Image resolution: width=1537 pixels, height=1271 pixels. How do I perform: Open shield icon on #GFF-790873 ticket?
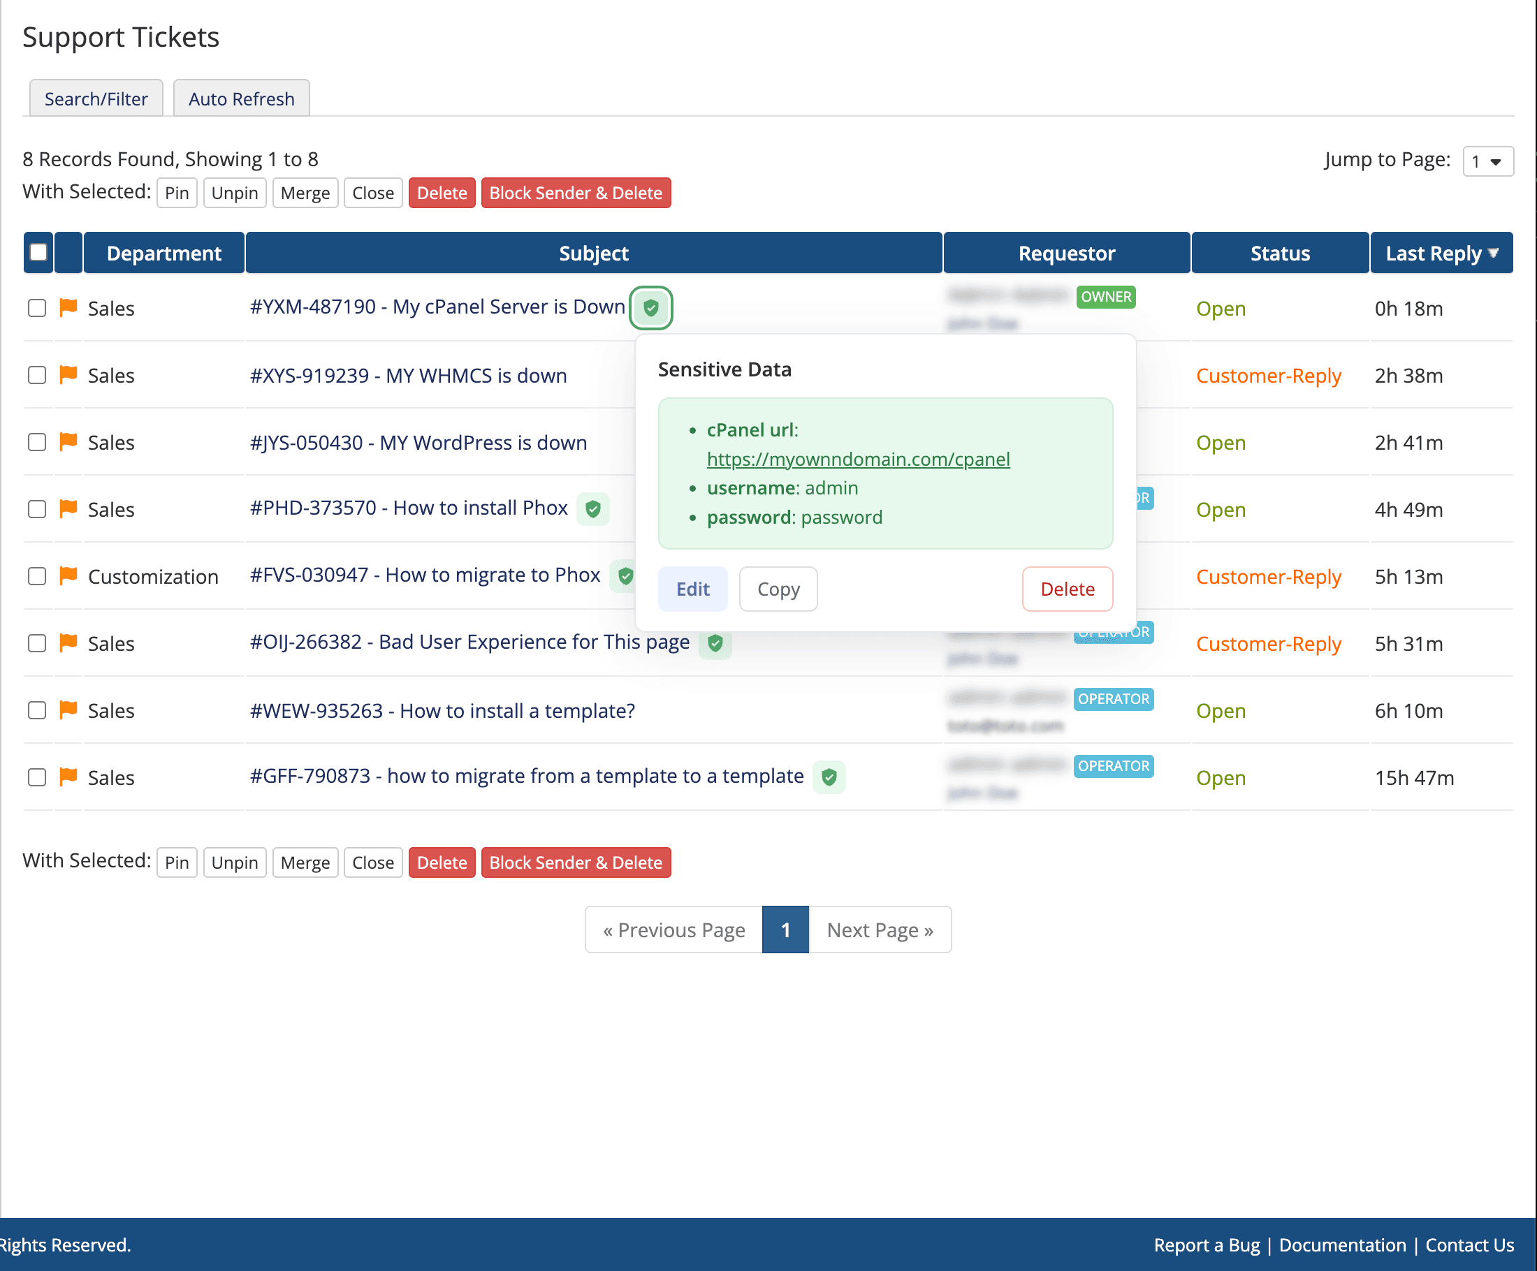829,777
